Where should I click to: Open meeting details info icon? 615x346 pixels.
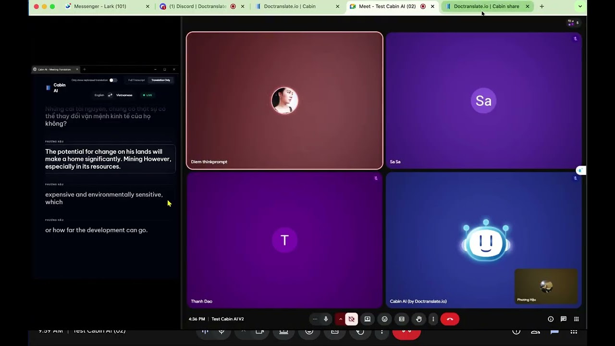click(x=551, y=319)
